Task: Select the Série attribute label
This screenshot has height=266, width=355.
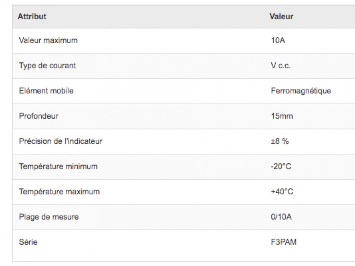Action: [28, 242]
